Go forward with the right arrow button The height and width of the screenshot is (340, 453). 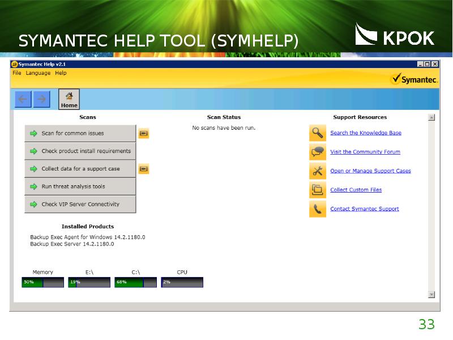(x=41, y=99)
